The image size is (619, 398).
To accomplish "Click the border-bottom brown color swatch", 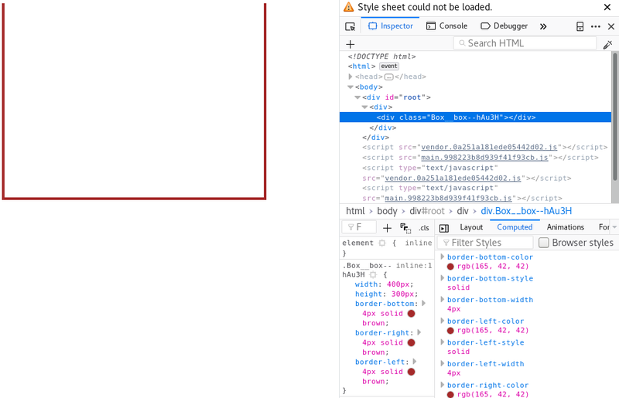I will 411,314.
